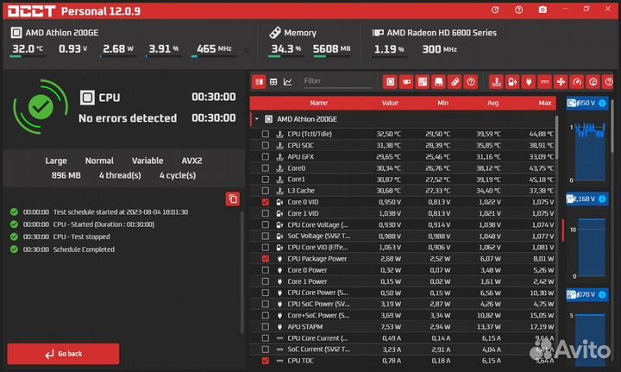Select the Core 1 Power row
The image size is (621, 372).
pyautogui.click(x=403, y=281)
